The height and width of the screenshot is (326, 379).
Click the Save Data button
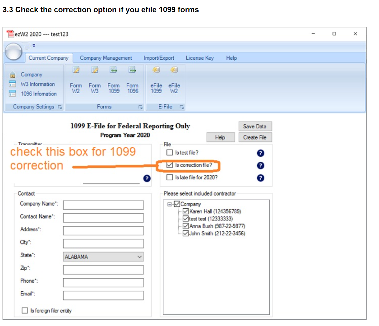[255, 126]
